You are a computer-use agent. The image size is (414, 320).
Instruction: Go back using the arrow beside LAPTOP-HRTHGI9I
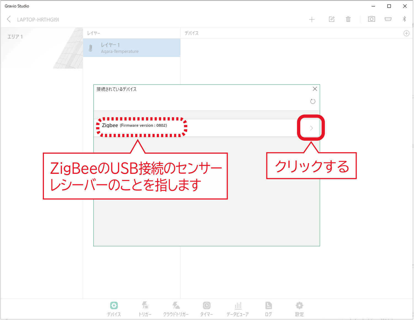[x=9, y=19]
